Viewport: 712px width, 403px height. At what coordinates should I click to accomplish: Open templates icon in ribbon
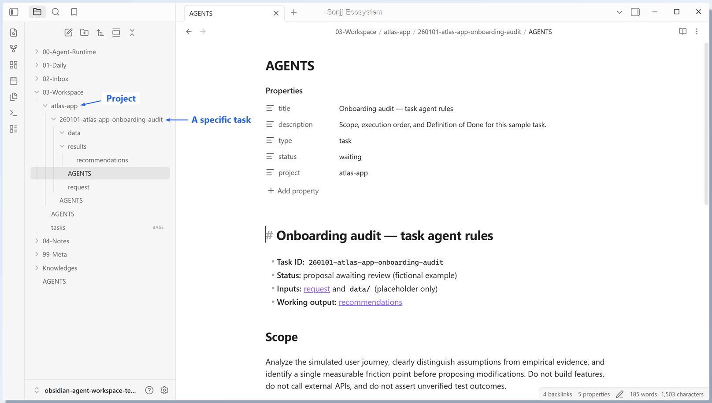tap(14, 97)
